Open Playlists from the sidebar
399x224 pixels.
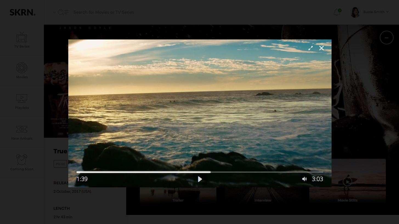(22, 101)
